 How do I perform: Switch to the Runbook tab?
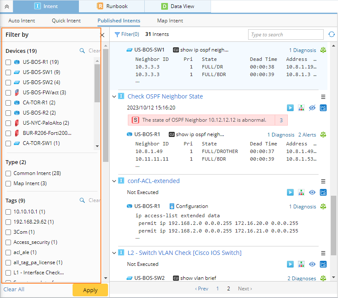(111, 6)
